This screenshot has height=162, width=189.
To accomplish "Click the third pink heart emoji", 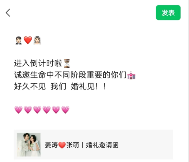I will pyautogui.click(x=37, y=110).
